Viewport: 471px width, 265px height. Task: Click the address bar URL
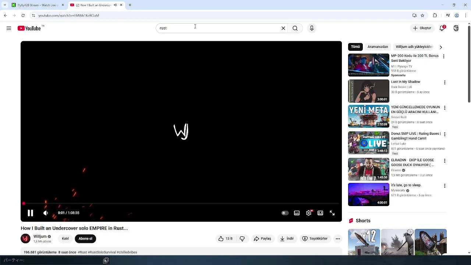68,15
